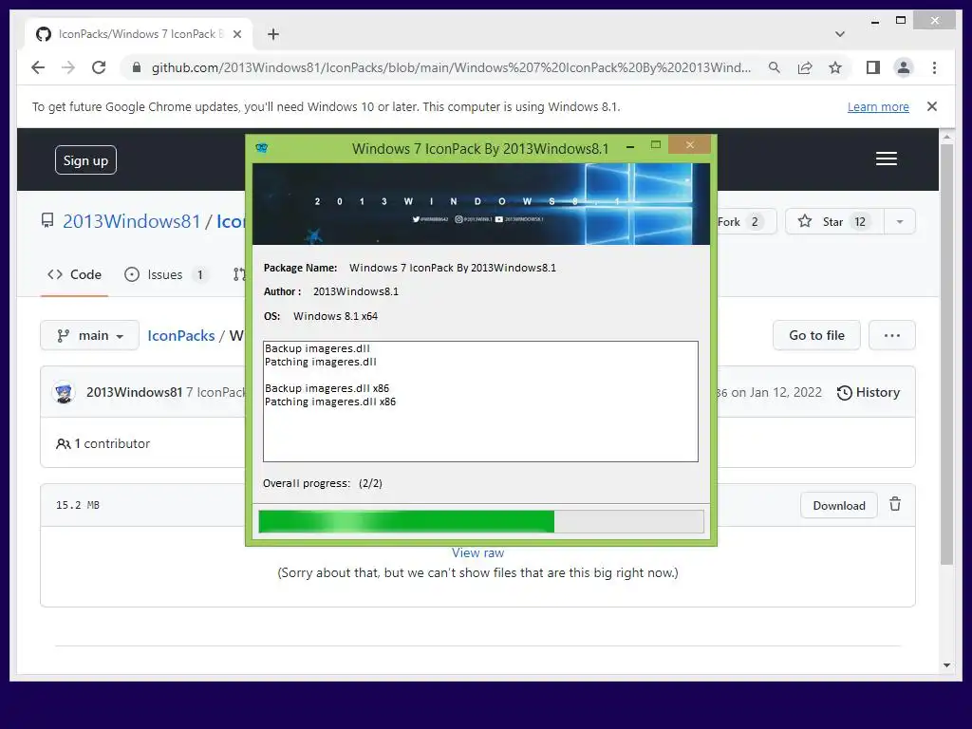The height and width of the screenshot is (729, 972).
Task: Click the scrollbar down arrow
Action: (x=946, y=665)
